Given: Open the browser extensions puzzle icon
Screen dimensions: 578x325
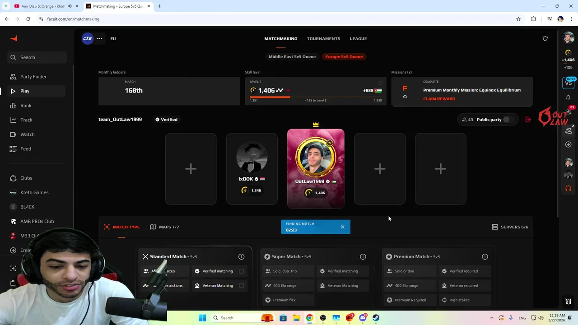Looking at the screenshot, I should coord(534,19).
